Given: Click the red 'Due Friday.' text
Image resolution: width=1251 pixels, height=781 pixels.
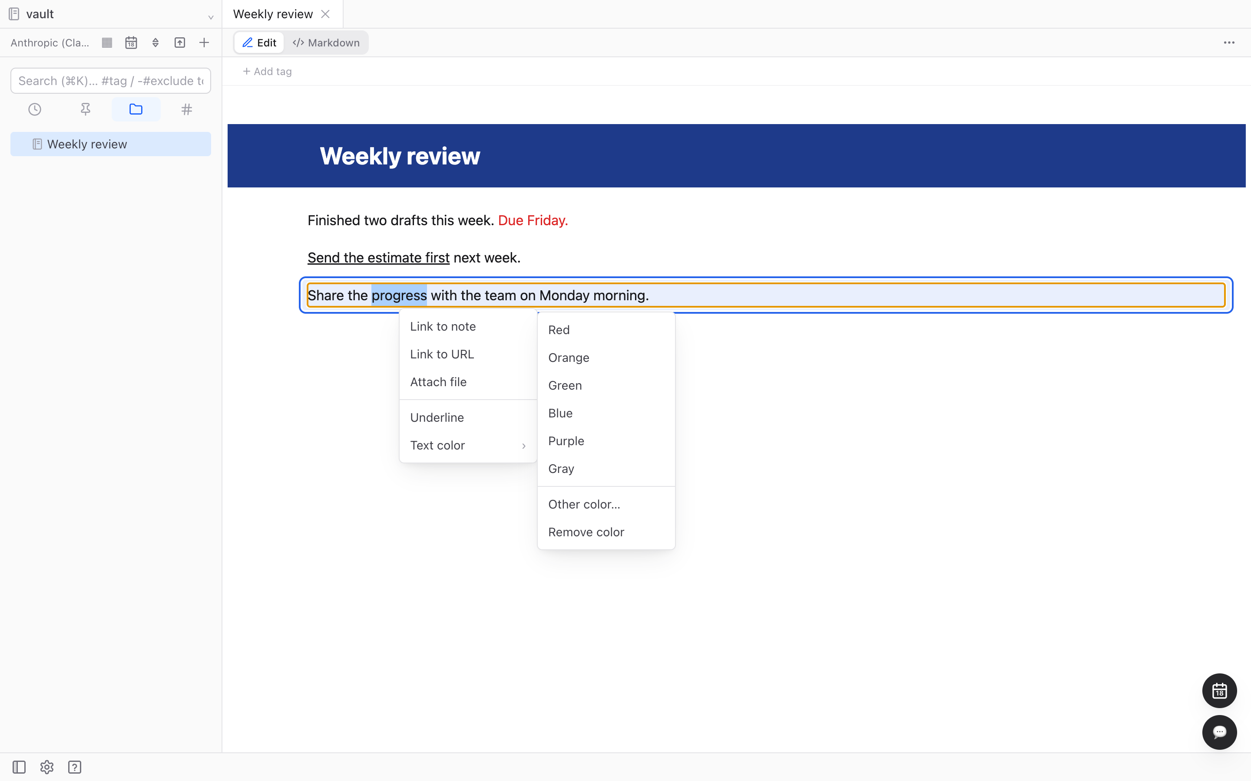Looking at the screenshot, I should tap(533, 220).
